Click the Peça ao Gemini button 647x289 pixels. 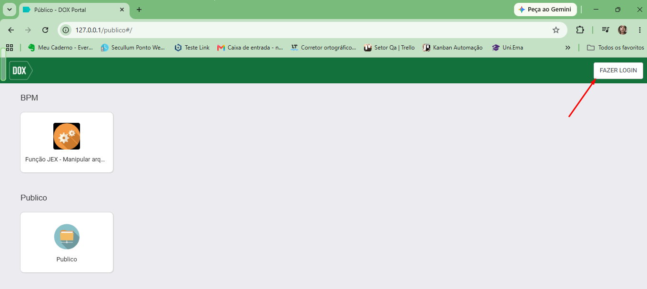click(x=546, y=10)
